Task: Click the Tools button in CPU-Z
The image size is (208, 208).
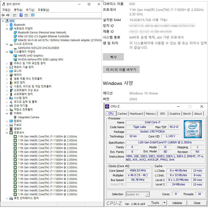Action: 155,203
